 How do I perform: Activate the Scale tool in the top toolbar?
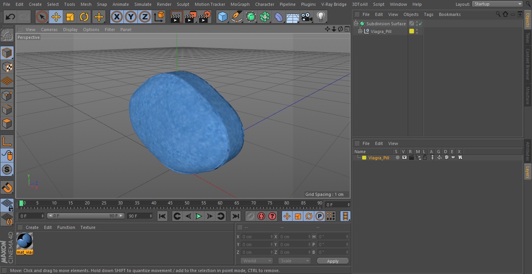click(70, 17)
